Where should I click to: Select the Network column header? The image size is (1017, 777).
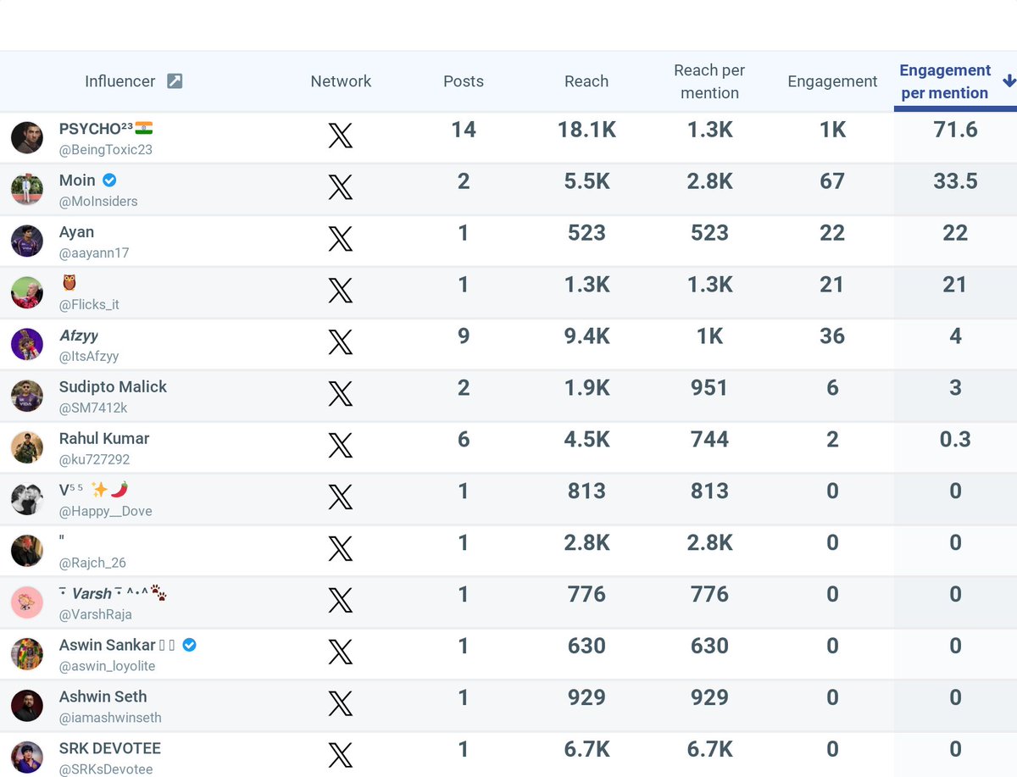coord(341,81)
